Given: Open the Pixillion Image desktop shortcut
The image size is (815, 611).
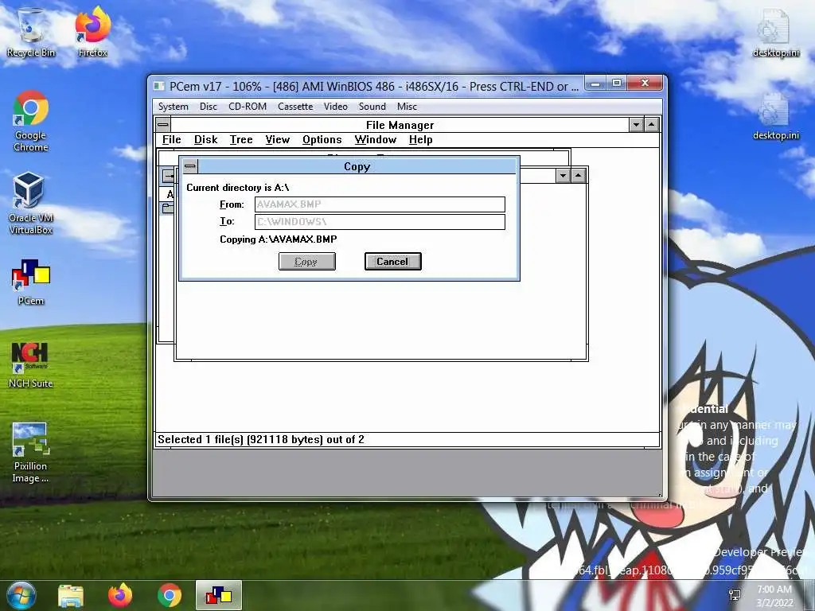Looking at the screenshot, I should click(x=31, y=452).
